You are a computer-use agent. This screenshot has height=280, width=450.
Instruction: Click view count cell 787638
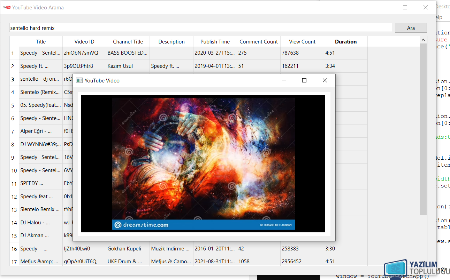point(302,53)
